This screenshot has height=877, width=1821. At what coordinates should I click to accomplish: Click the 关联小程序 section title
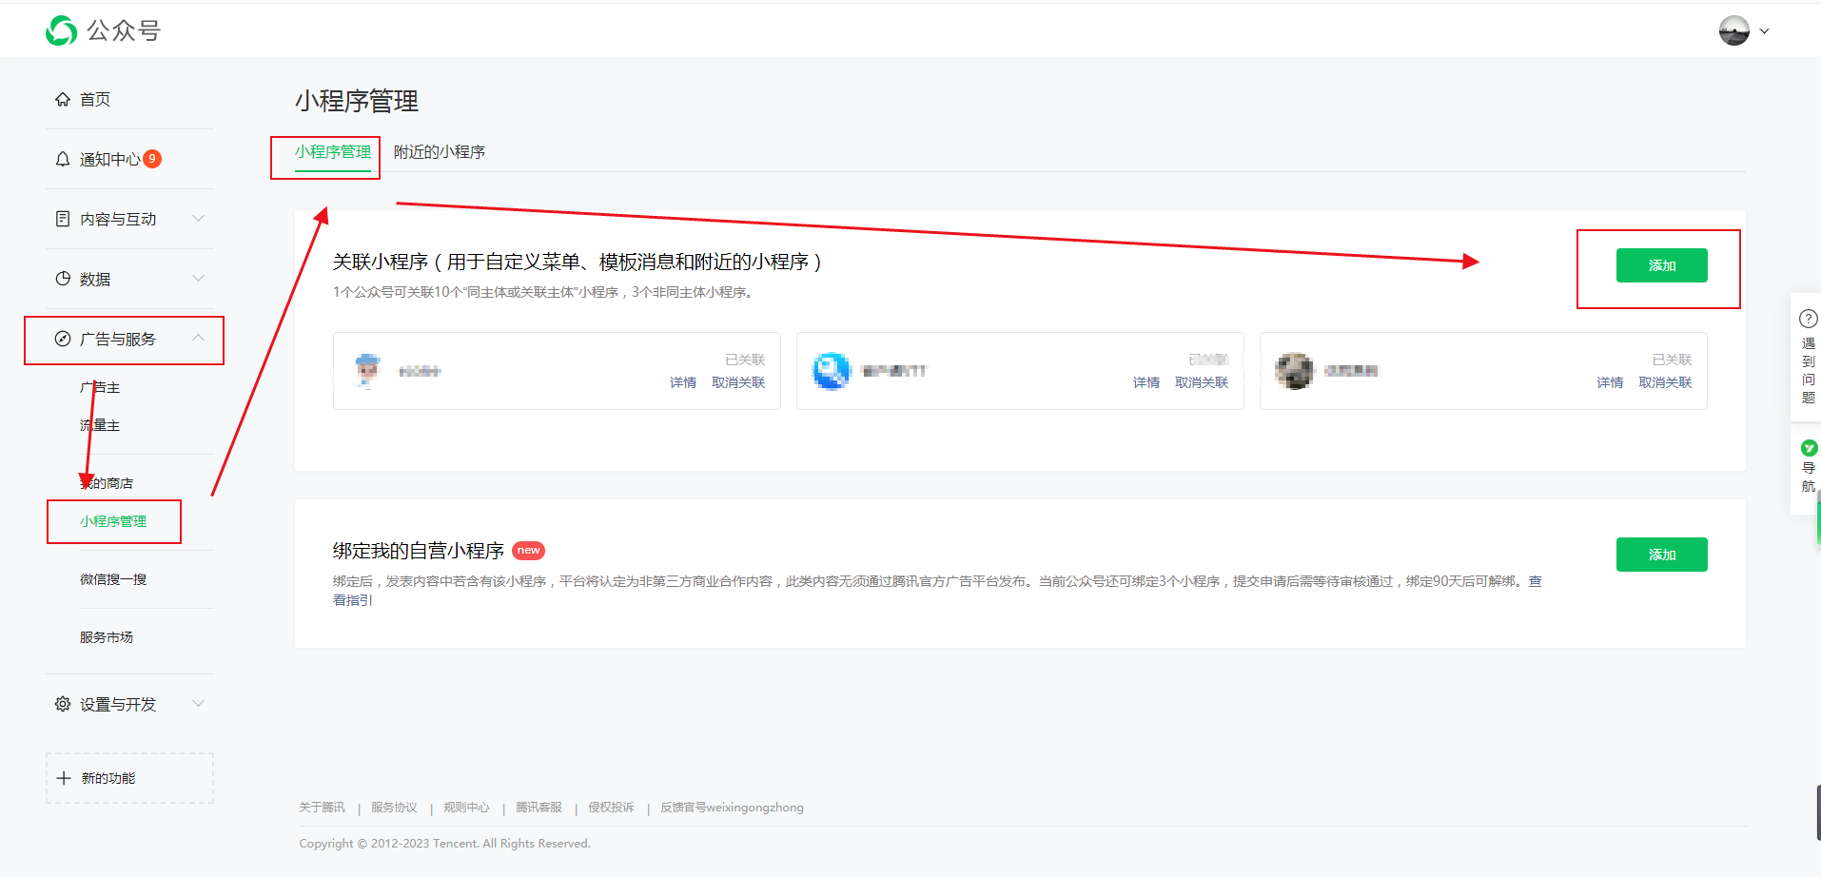click(x=578, y=262)
